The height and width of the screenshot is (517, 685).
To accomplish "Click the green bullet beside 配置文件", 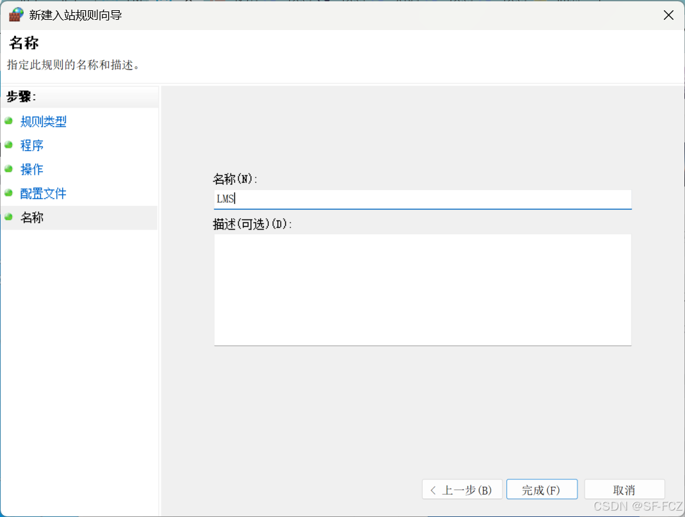I will 9,193.
